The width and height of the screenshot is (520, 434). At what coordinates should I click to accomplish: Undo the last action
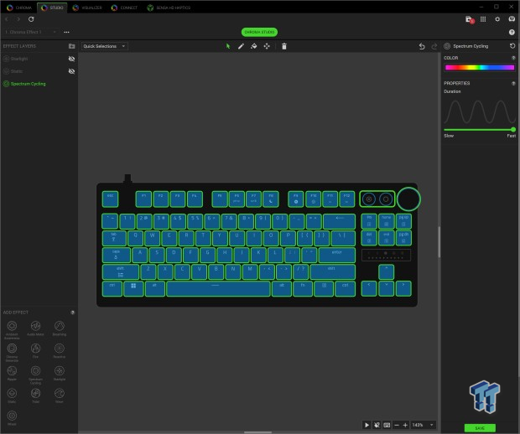point(422,46)
